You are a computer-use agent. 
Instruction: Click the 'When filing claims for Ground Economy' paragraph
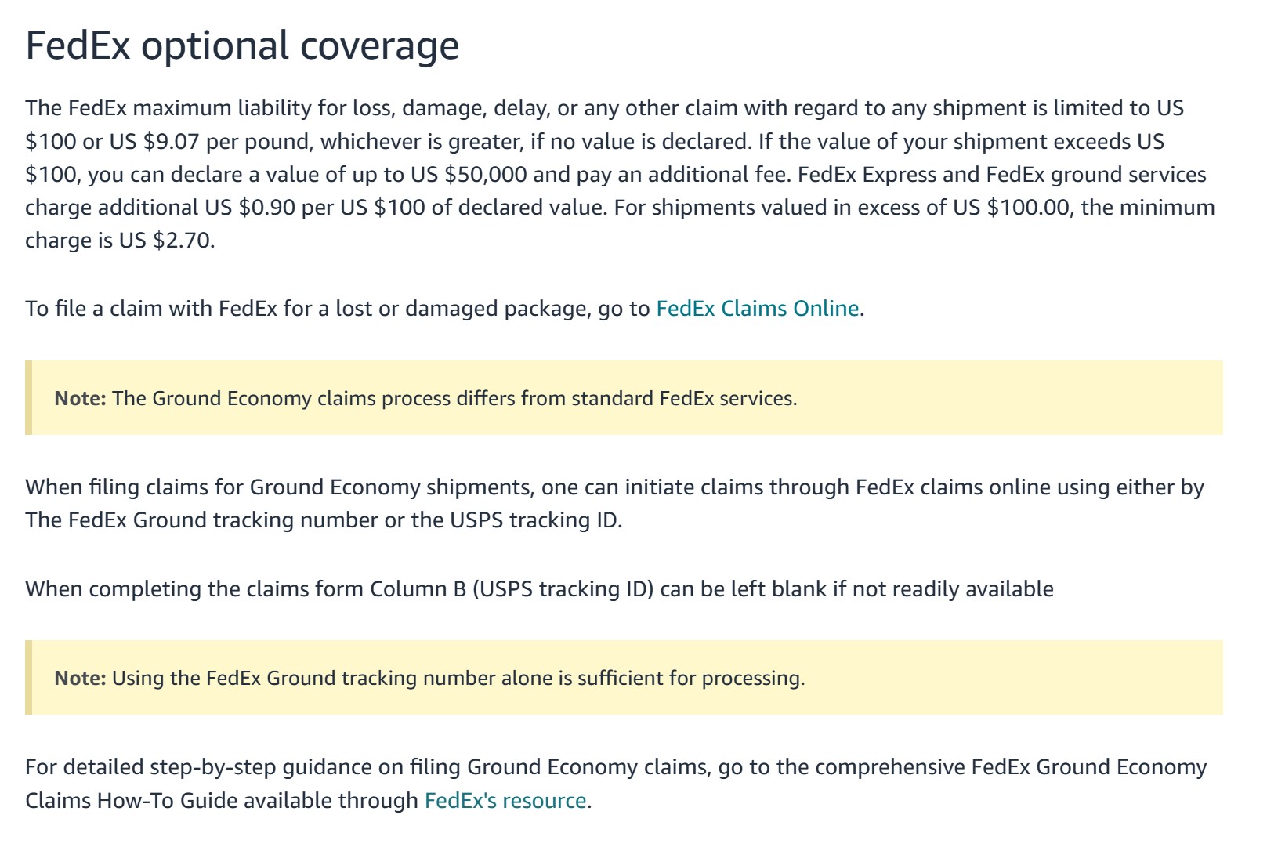click(614, 504)
